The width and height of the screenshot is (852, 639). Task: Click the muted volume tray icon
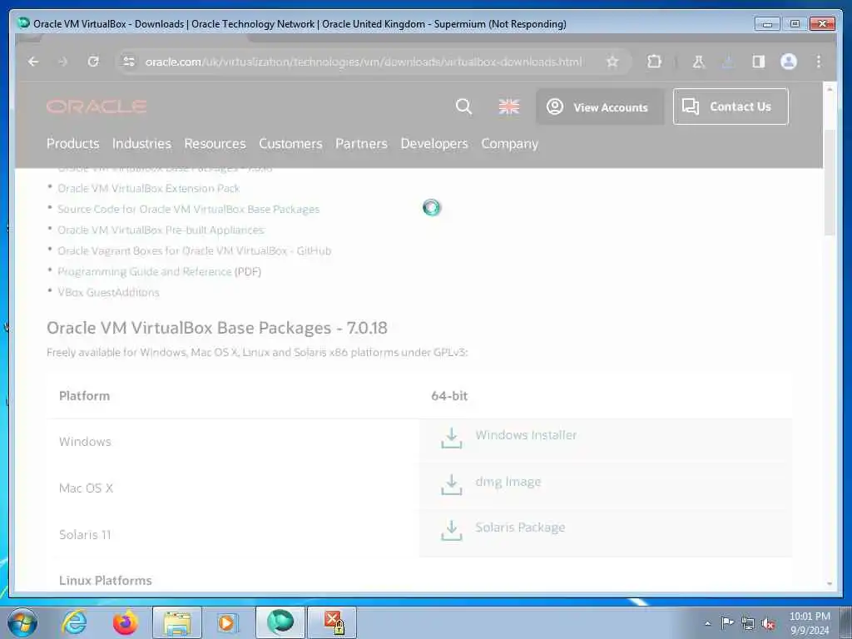pos(768,623)
